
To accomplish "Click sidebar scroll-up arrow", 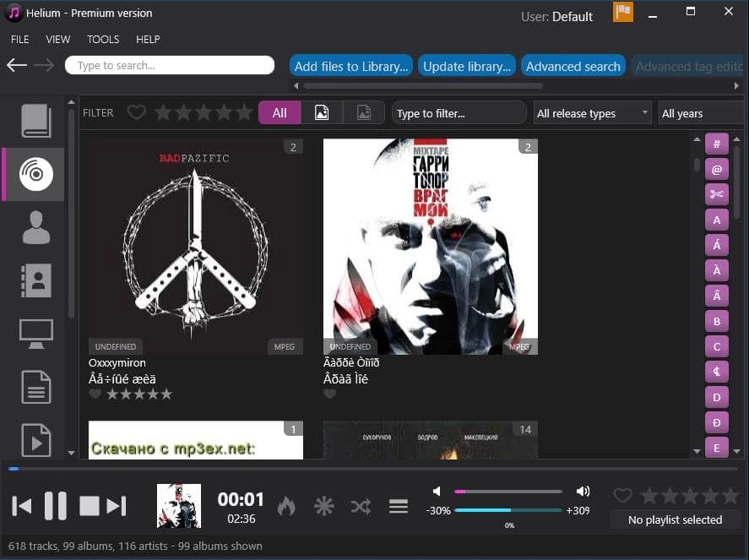I will pos(71,101).
